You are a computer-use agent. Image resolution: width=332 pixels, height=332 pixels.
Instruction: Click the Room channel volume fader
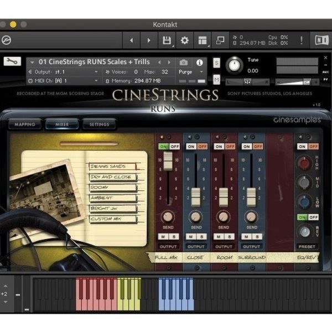click(224, 197)
